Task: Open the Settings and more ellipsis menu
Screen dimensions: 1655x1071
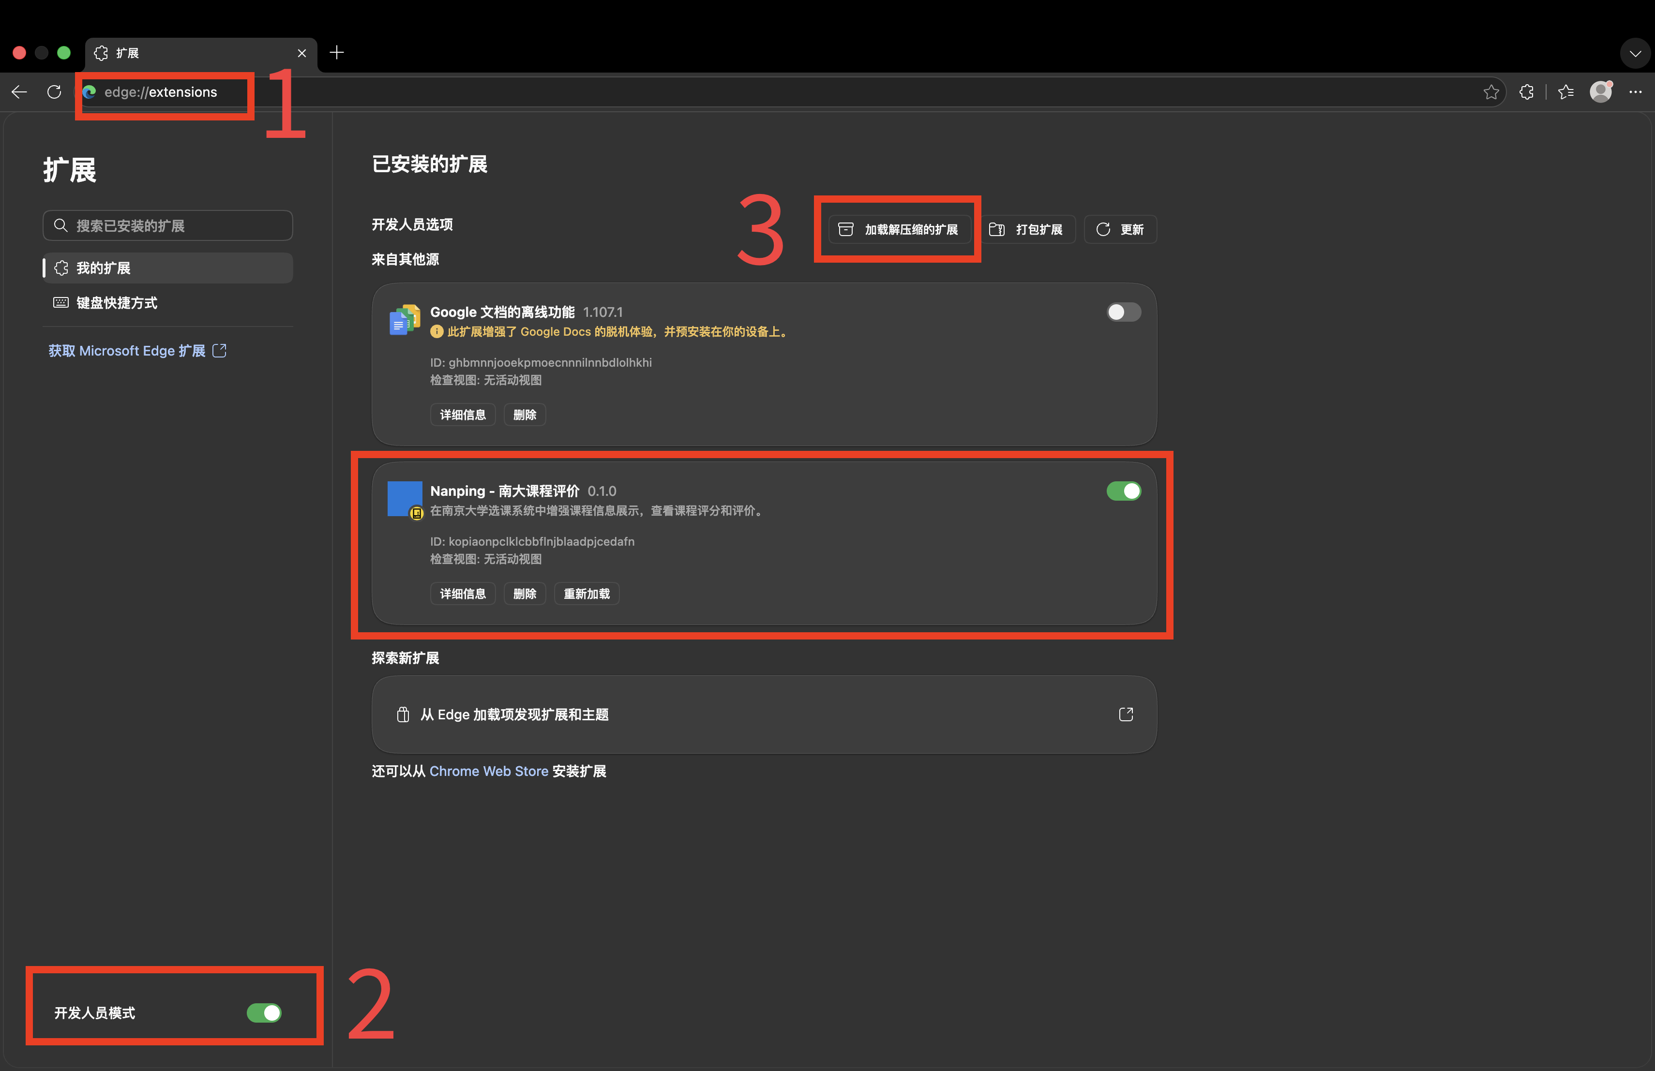Action: 1636,92
